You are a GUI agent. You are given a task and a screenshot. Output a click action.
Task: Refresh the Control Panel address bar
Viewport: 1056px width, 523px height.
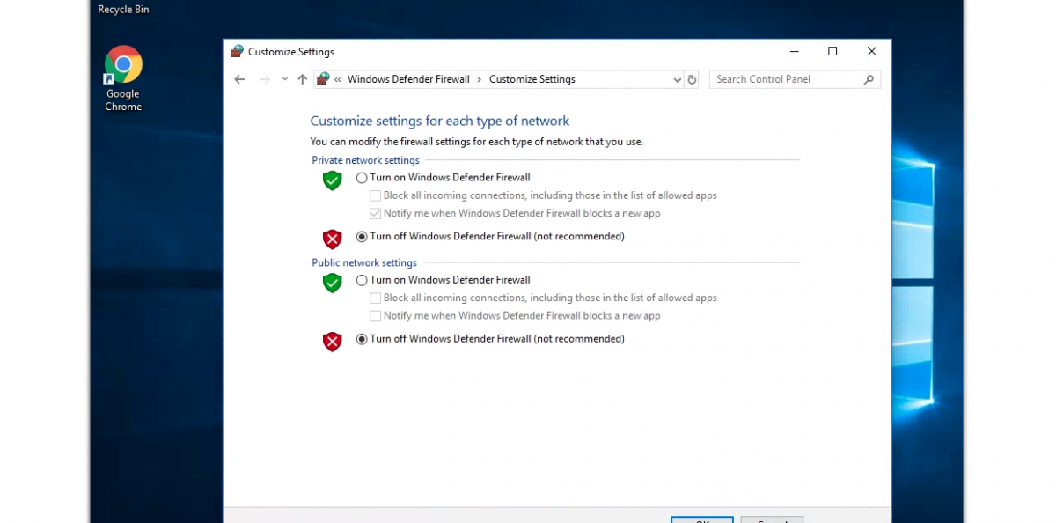click(692, 79)
